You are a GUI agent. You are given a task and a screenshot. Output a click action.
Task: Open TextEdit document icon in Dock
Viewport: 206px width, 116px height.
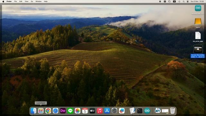click(x=132, y=111)
